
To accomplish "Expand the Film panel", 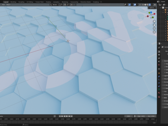I will [165, 91].
